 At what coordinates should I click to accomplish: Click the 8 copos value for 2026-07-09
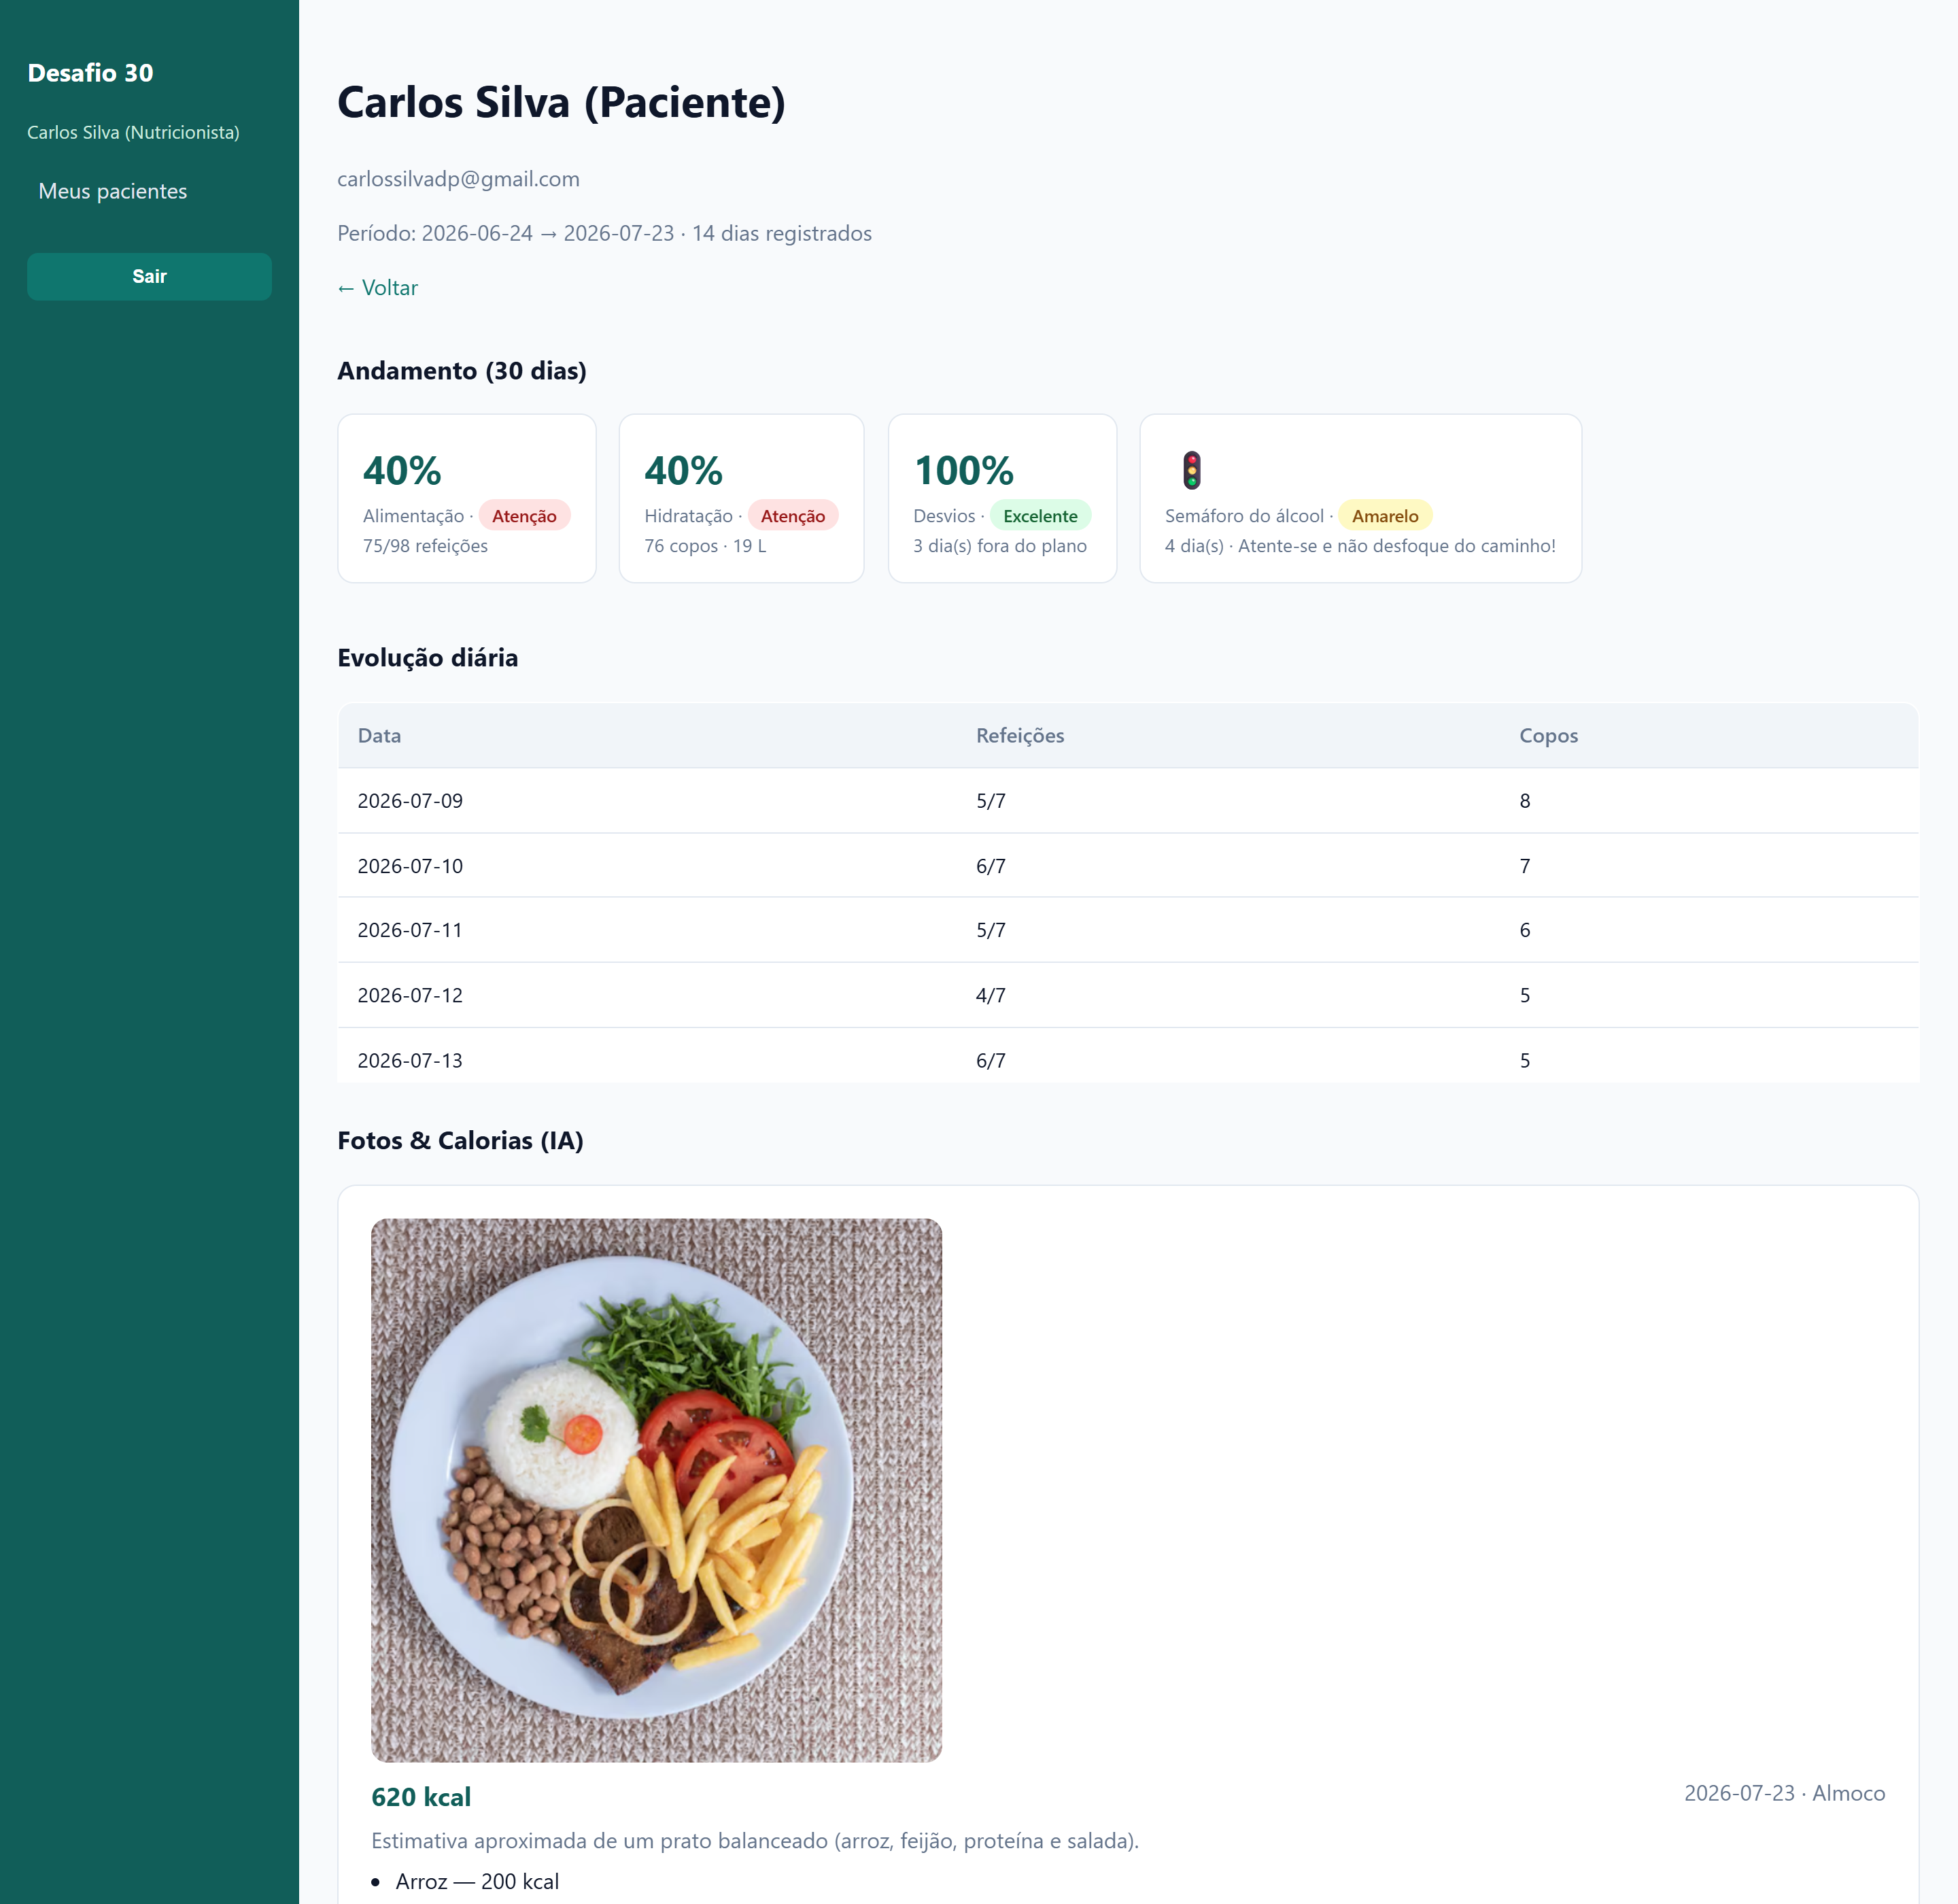tap(1524, 800)
